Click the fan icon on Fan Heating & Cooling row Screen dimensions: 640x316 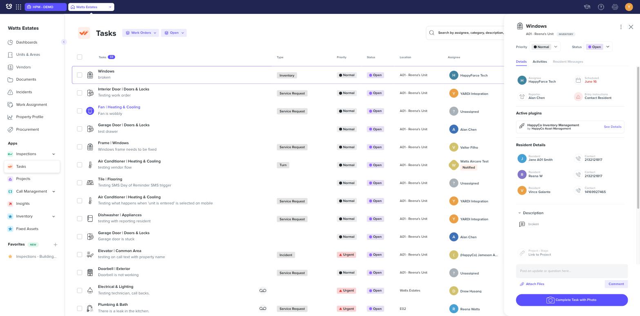tap(90, 111)
